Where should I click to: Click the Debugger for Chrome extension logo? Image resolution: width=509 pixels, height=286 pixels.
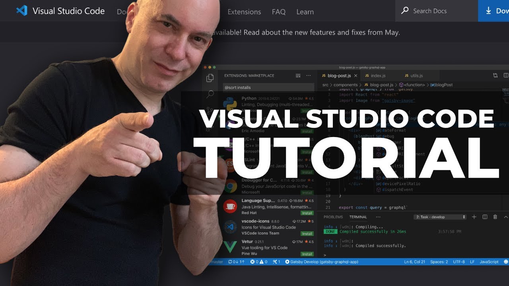[x=230, y=186]
